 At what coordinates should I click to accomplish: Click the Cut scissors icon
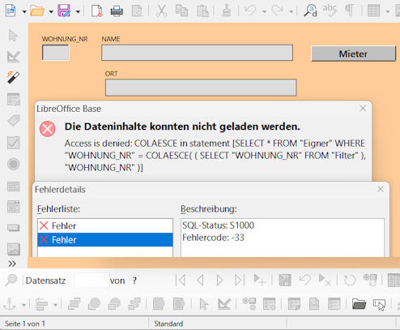[x=161, y=11]
